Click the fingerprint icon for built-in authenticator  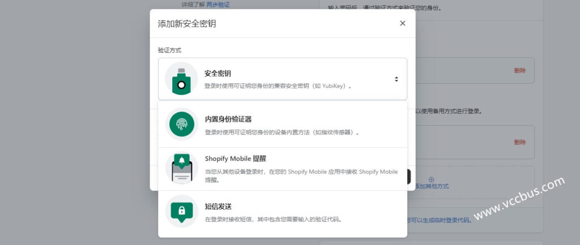point(181,124)
